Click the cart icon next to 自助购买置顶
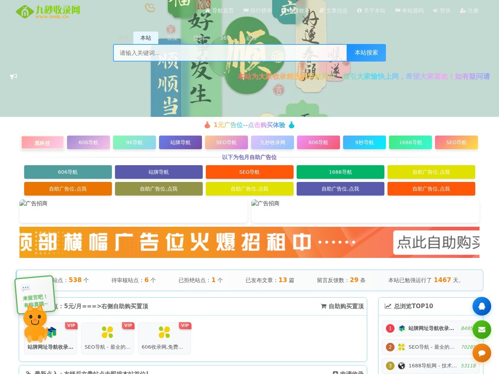The width and height of the screenshot is (499, 374). tap(323, 306)
